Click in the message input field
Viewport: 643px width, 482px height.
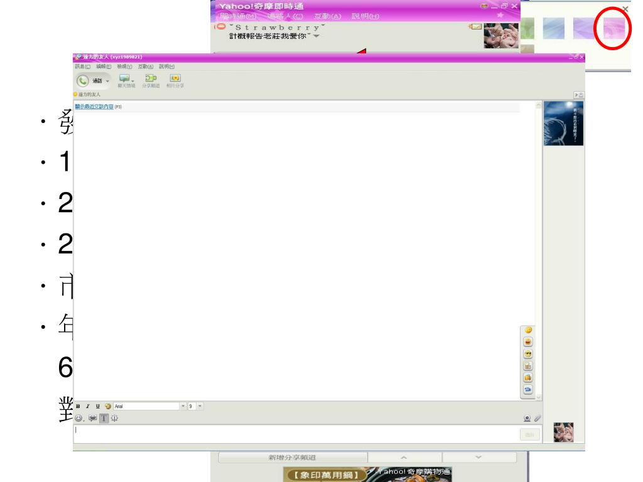296,434
